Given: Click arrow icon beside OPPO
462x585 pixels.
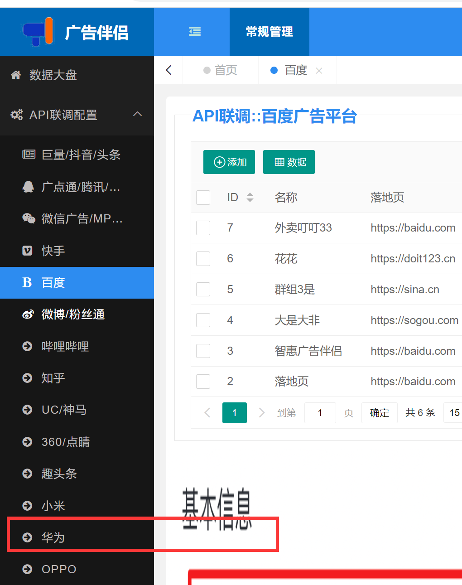Looking at the screenshot, I should [x=28, y=569].
